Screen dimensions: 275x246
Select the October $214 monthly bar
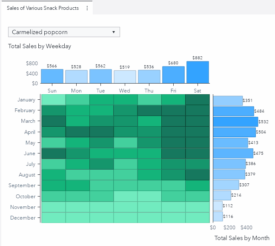click(222, 195)
